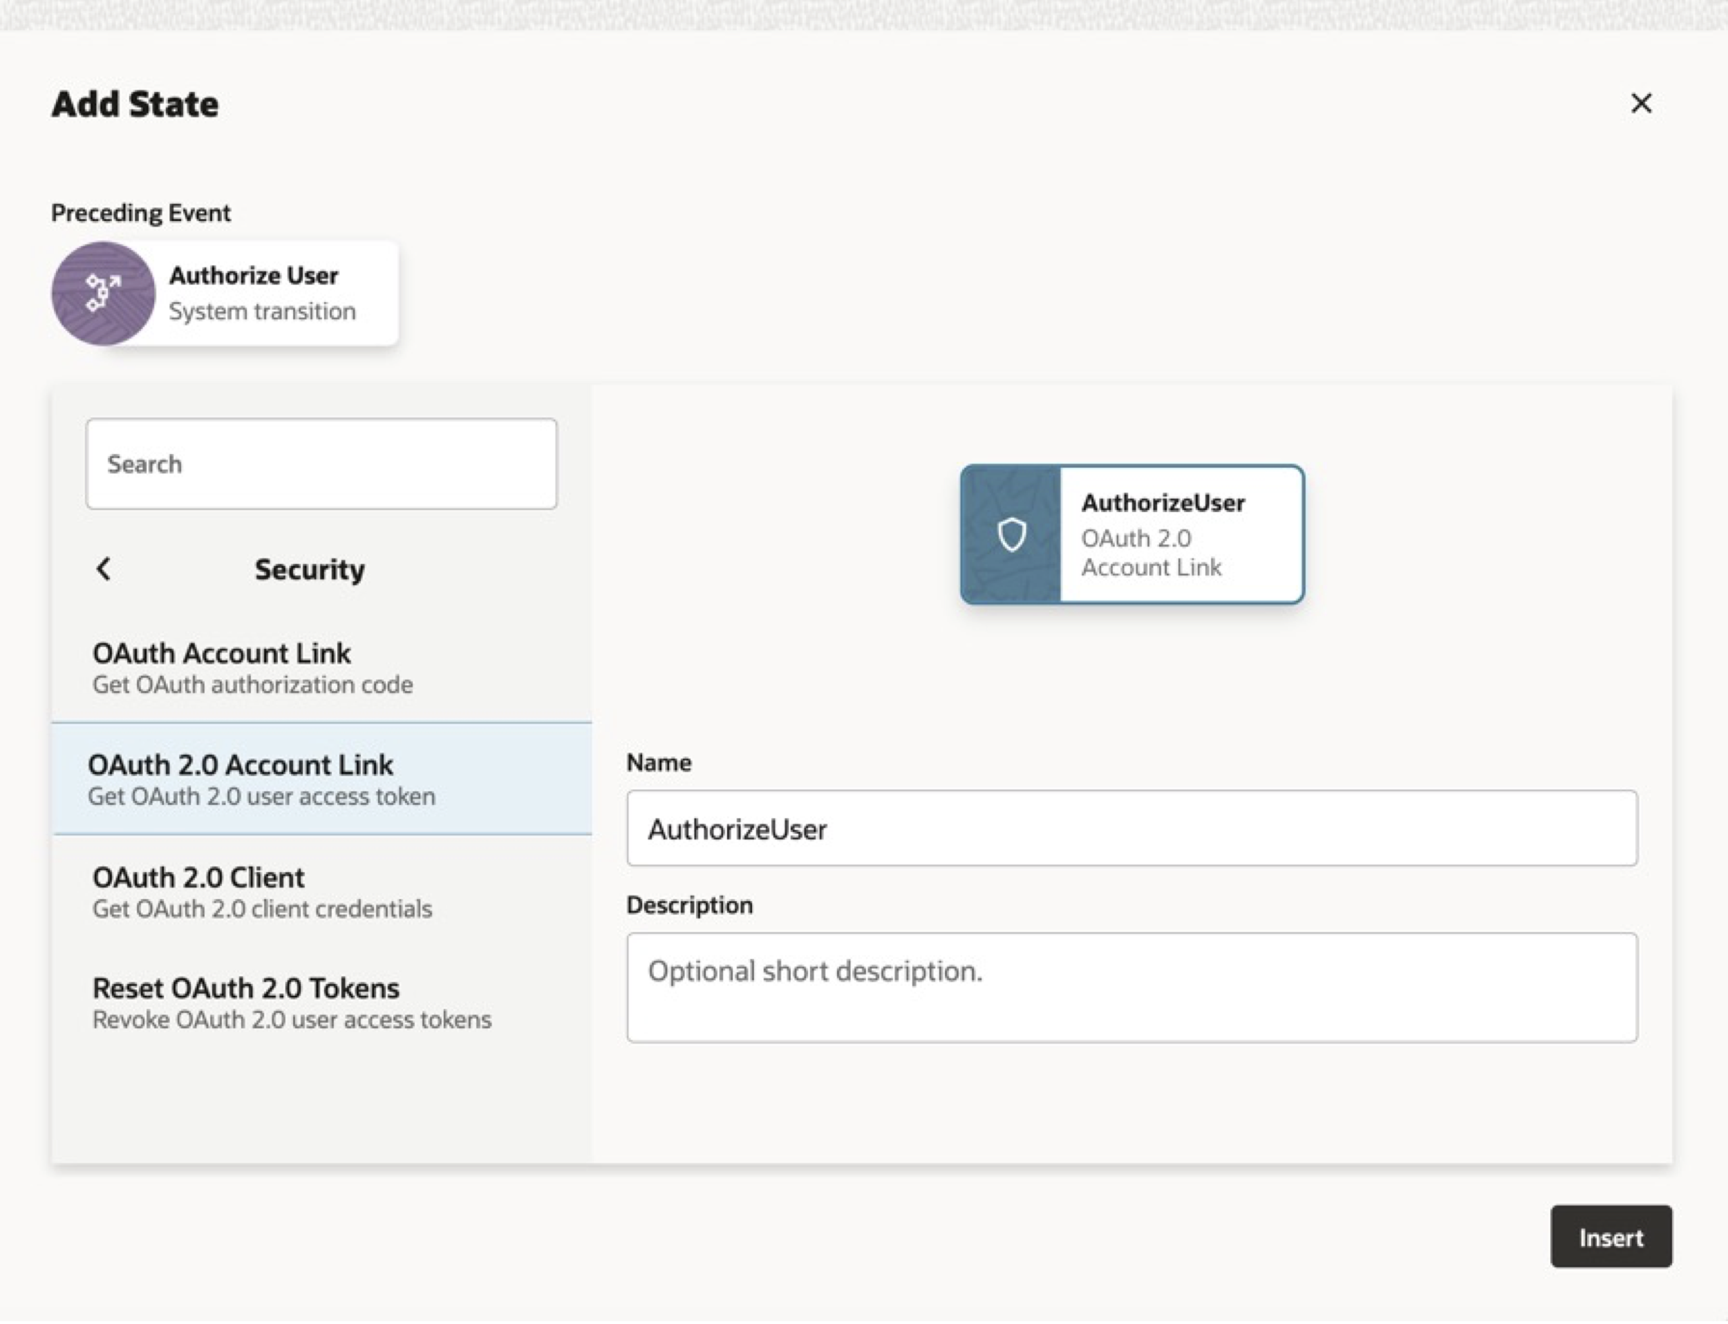This screenshot has height=1324, width=1728.
Task: Click the 'Get OAuth 2.0 client credentials' subtitle
Action: pyautogui.click(x=262, y=909)
